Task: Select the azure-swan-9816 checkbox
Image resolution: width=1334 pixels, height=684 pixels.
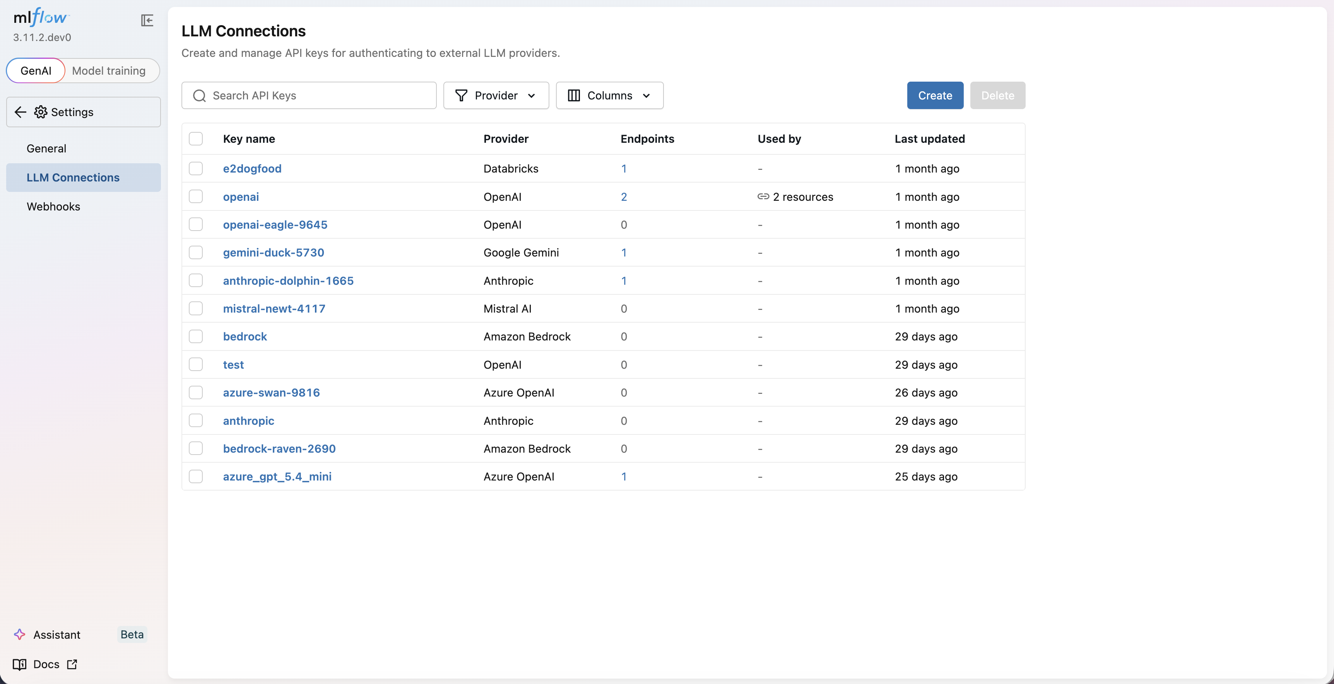Action: point(196,392)
